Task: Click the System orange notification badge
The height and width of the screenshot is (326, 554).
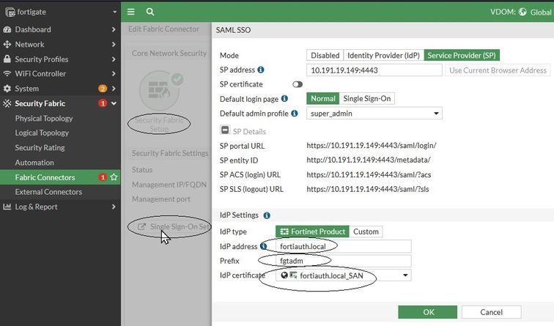Action: (x=103, y=89)
